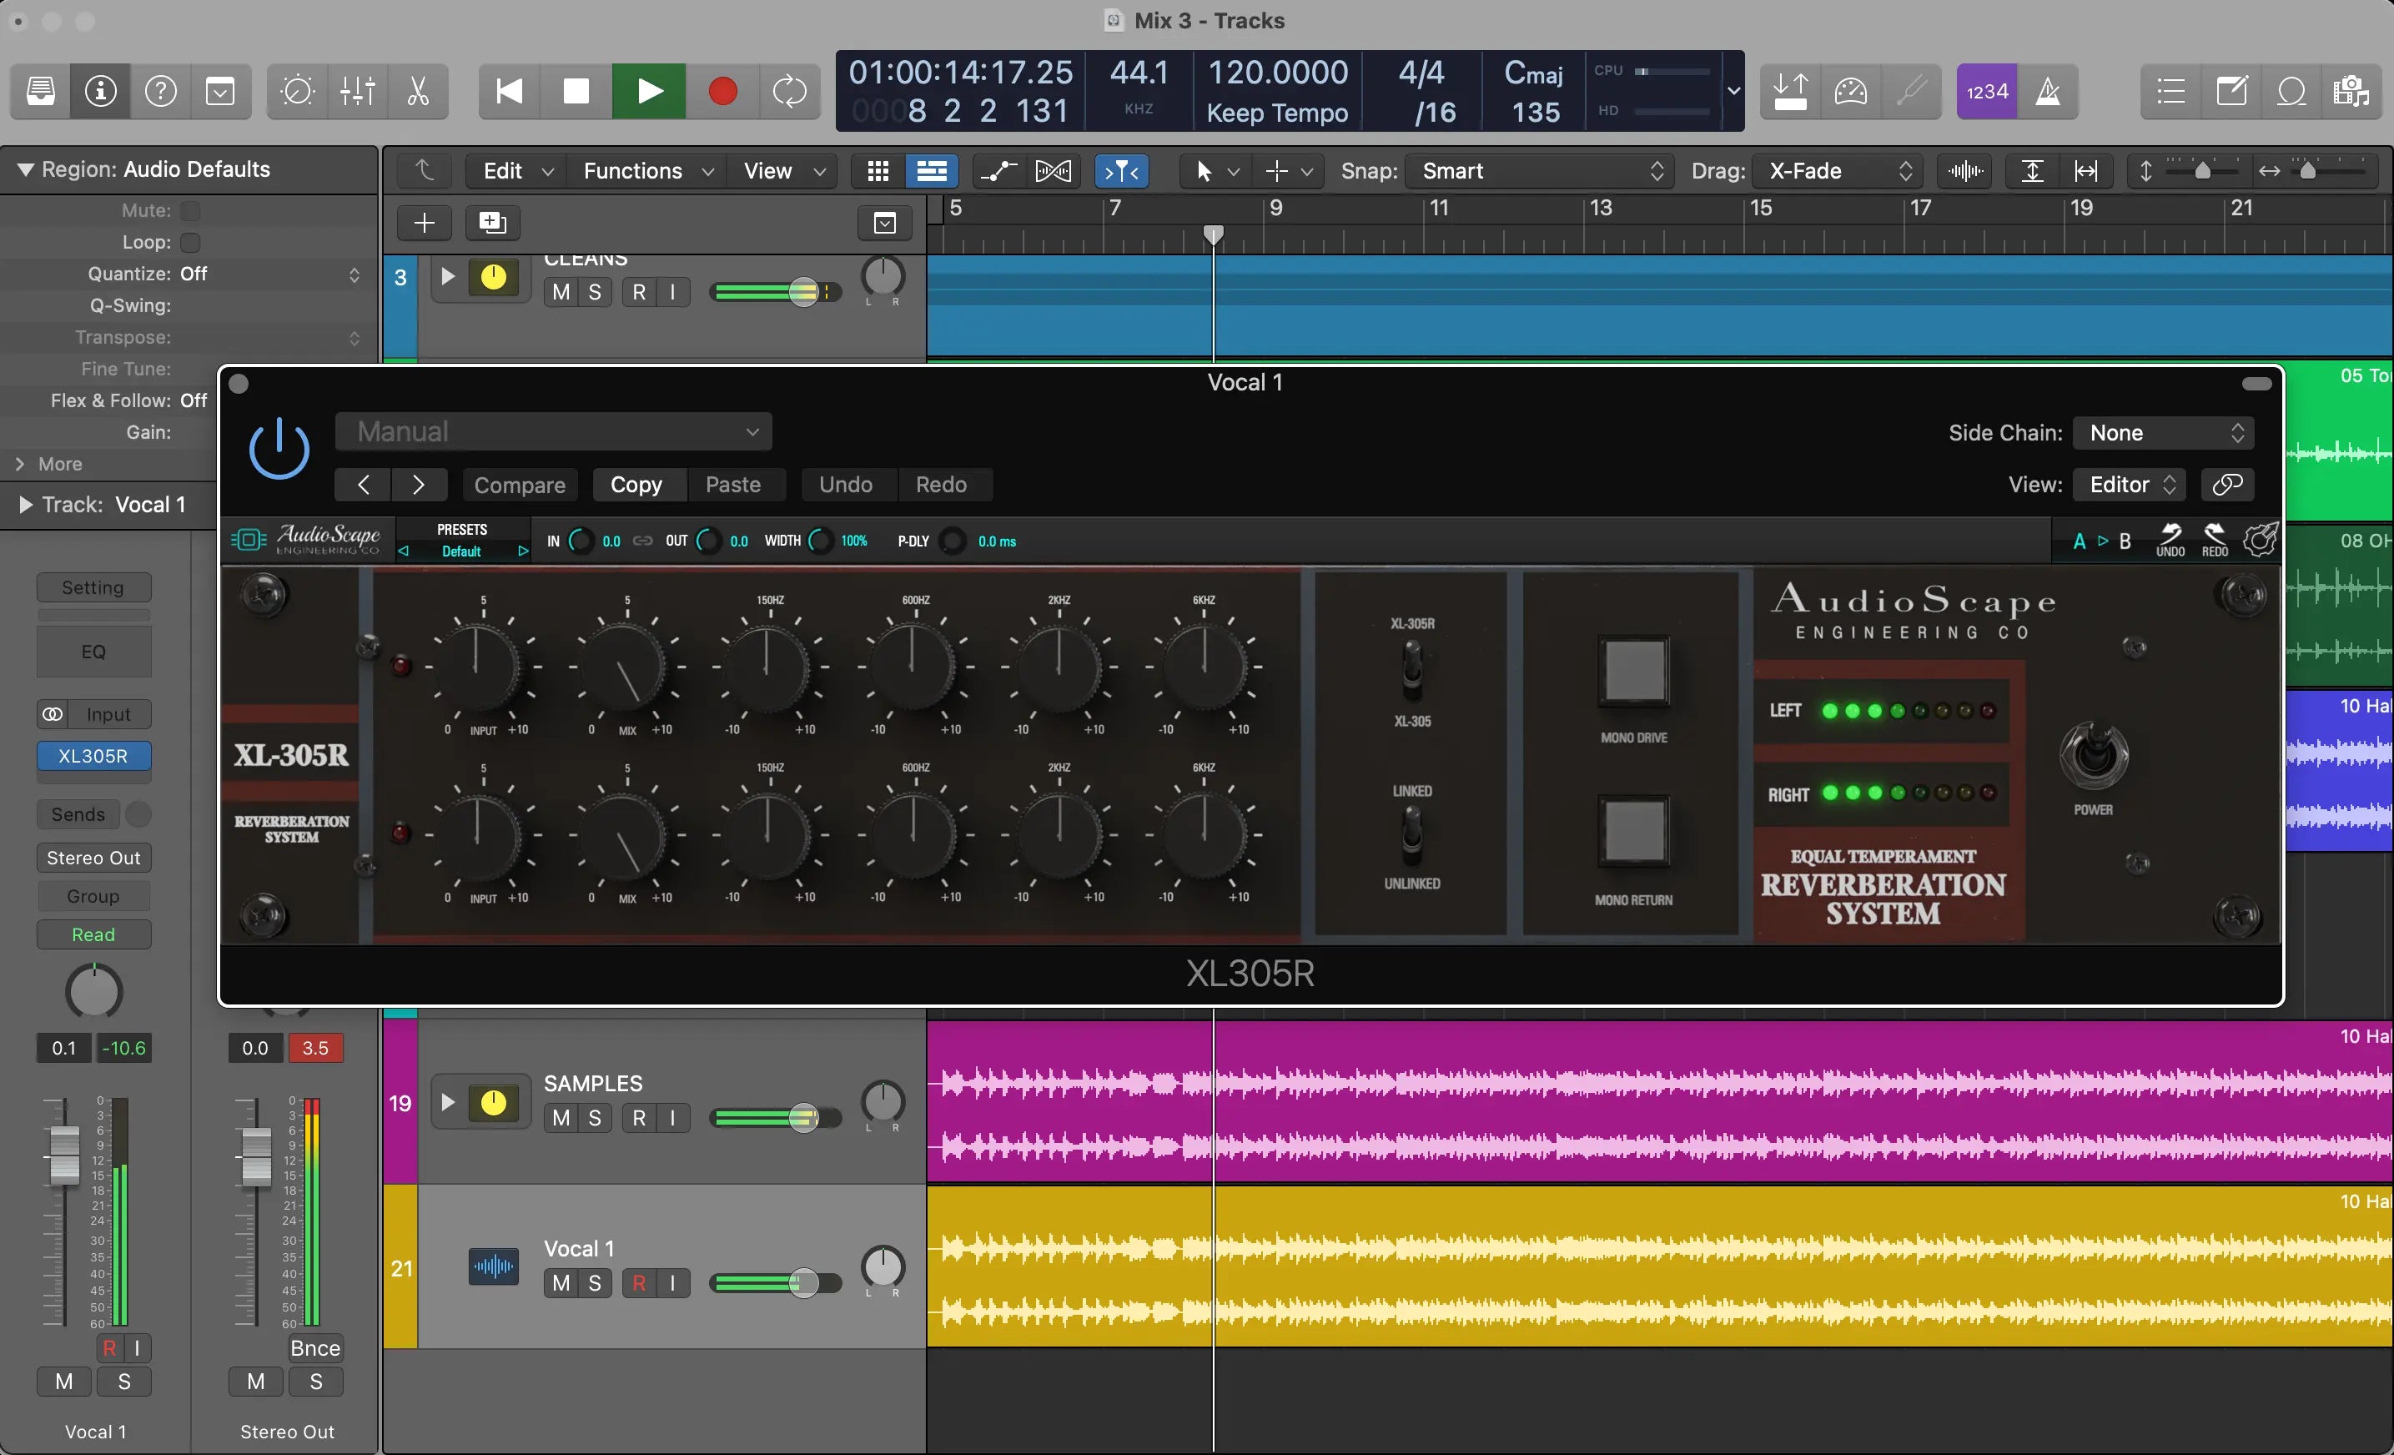Click the Copy button in plugin window

point(636,485)
